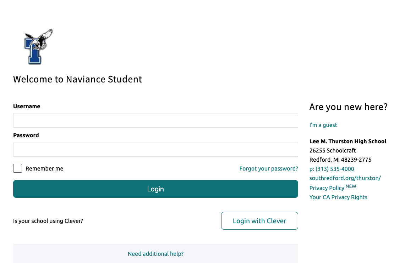394x265 pixels.
Task: Click the Username input field
Action: (x=155, y=121)
